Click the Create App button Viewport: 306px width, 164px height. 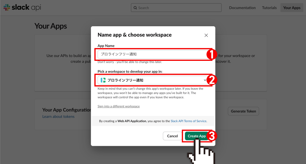197,136
